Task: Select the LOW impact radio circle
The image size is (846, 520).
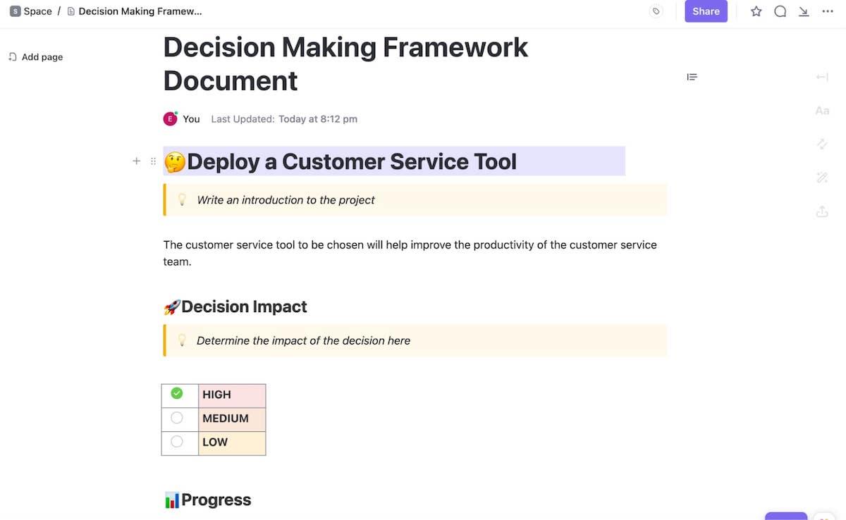Action: pyautogui.click(x=177, y=442)
